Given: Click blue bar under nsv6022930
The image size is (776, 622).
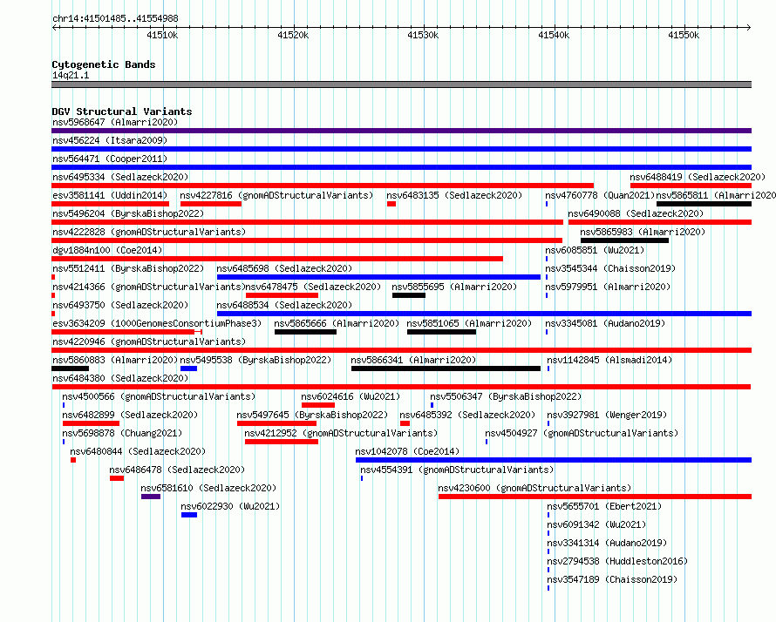Looking at the screenshot, I should click(189, 515).
